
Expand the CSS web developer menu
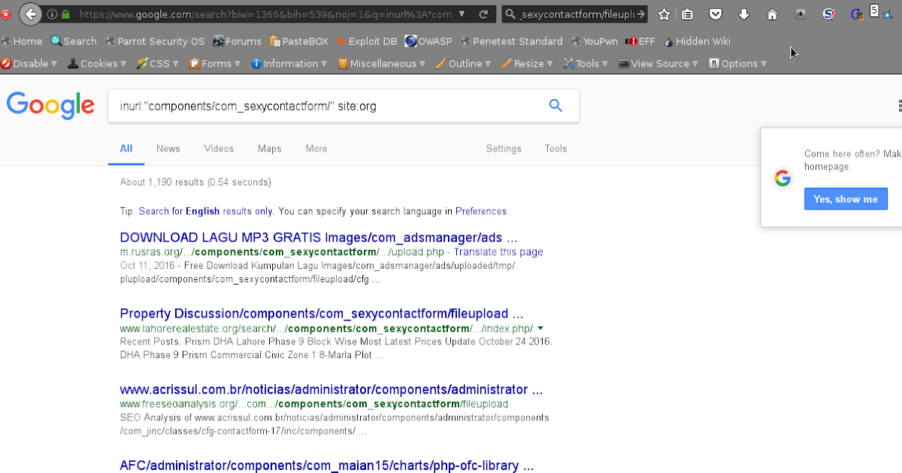tap(159, 64)
